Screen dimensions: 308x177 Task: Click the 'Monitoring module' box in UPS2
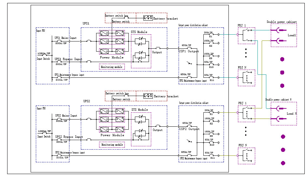point(112,145)
